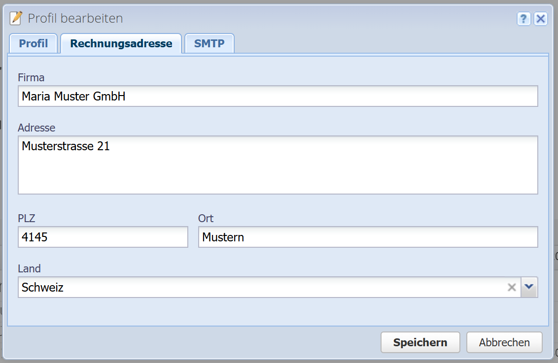The width and height of the screenshot is (558, 363).
Task: Click into the Land combo box showing Schweiz
Action: 261,287
